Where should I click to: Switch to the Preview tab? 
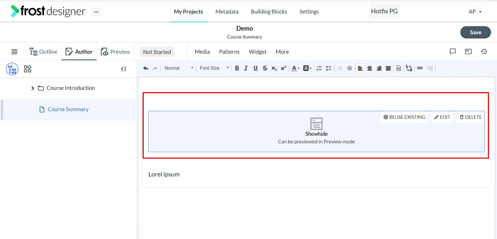point(115,52)
